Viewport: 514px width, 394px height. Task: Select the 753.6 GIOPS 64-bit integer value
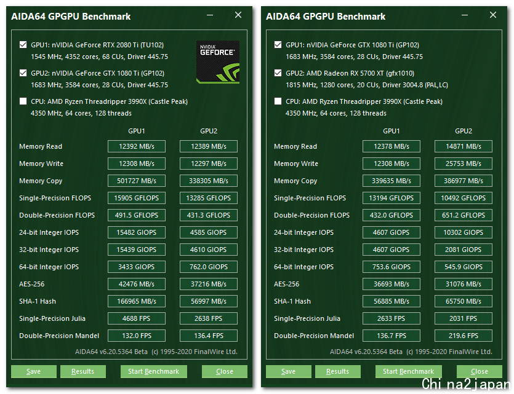pyautogui.click(x=391, y=267)
